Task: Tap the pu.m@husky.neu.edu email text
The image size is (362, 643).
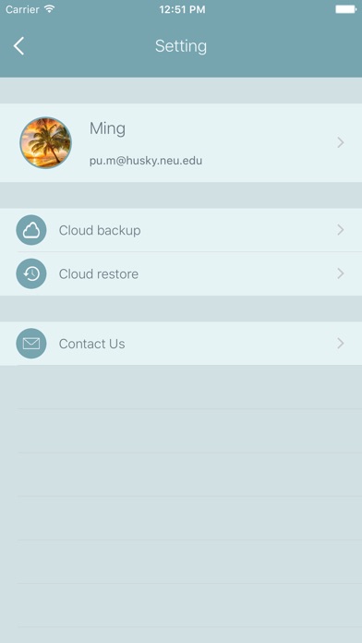Action: [x=146, y=161]
